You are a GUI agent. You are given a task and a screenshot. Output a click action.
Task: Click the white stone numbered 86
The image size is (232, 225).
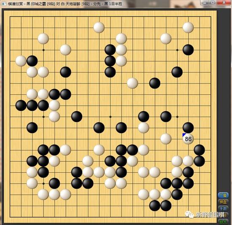188,139
